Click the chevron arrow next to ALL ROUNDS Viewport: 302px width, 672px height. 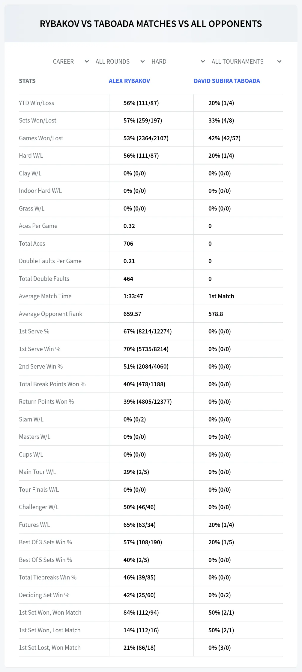[x=142, y=62]
